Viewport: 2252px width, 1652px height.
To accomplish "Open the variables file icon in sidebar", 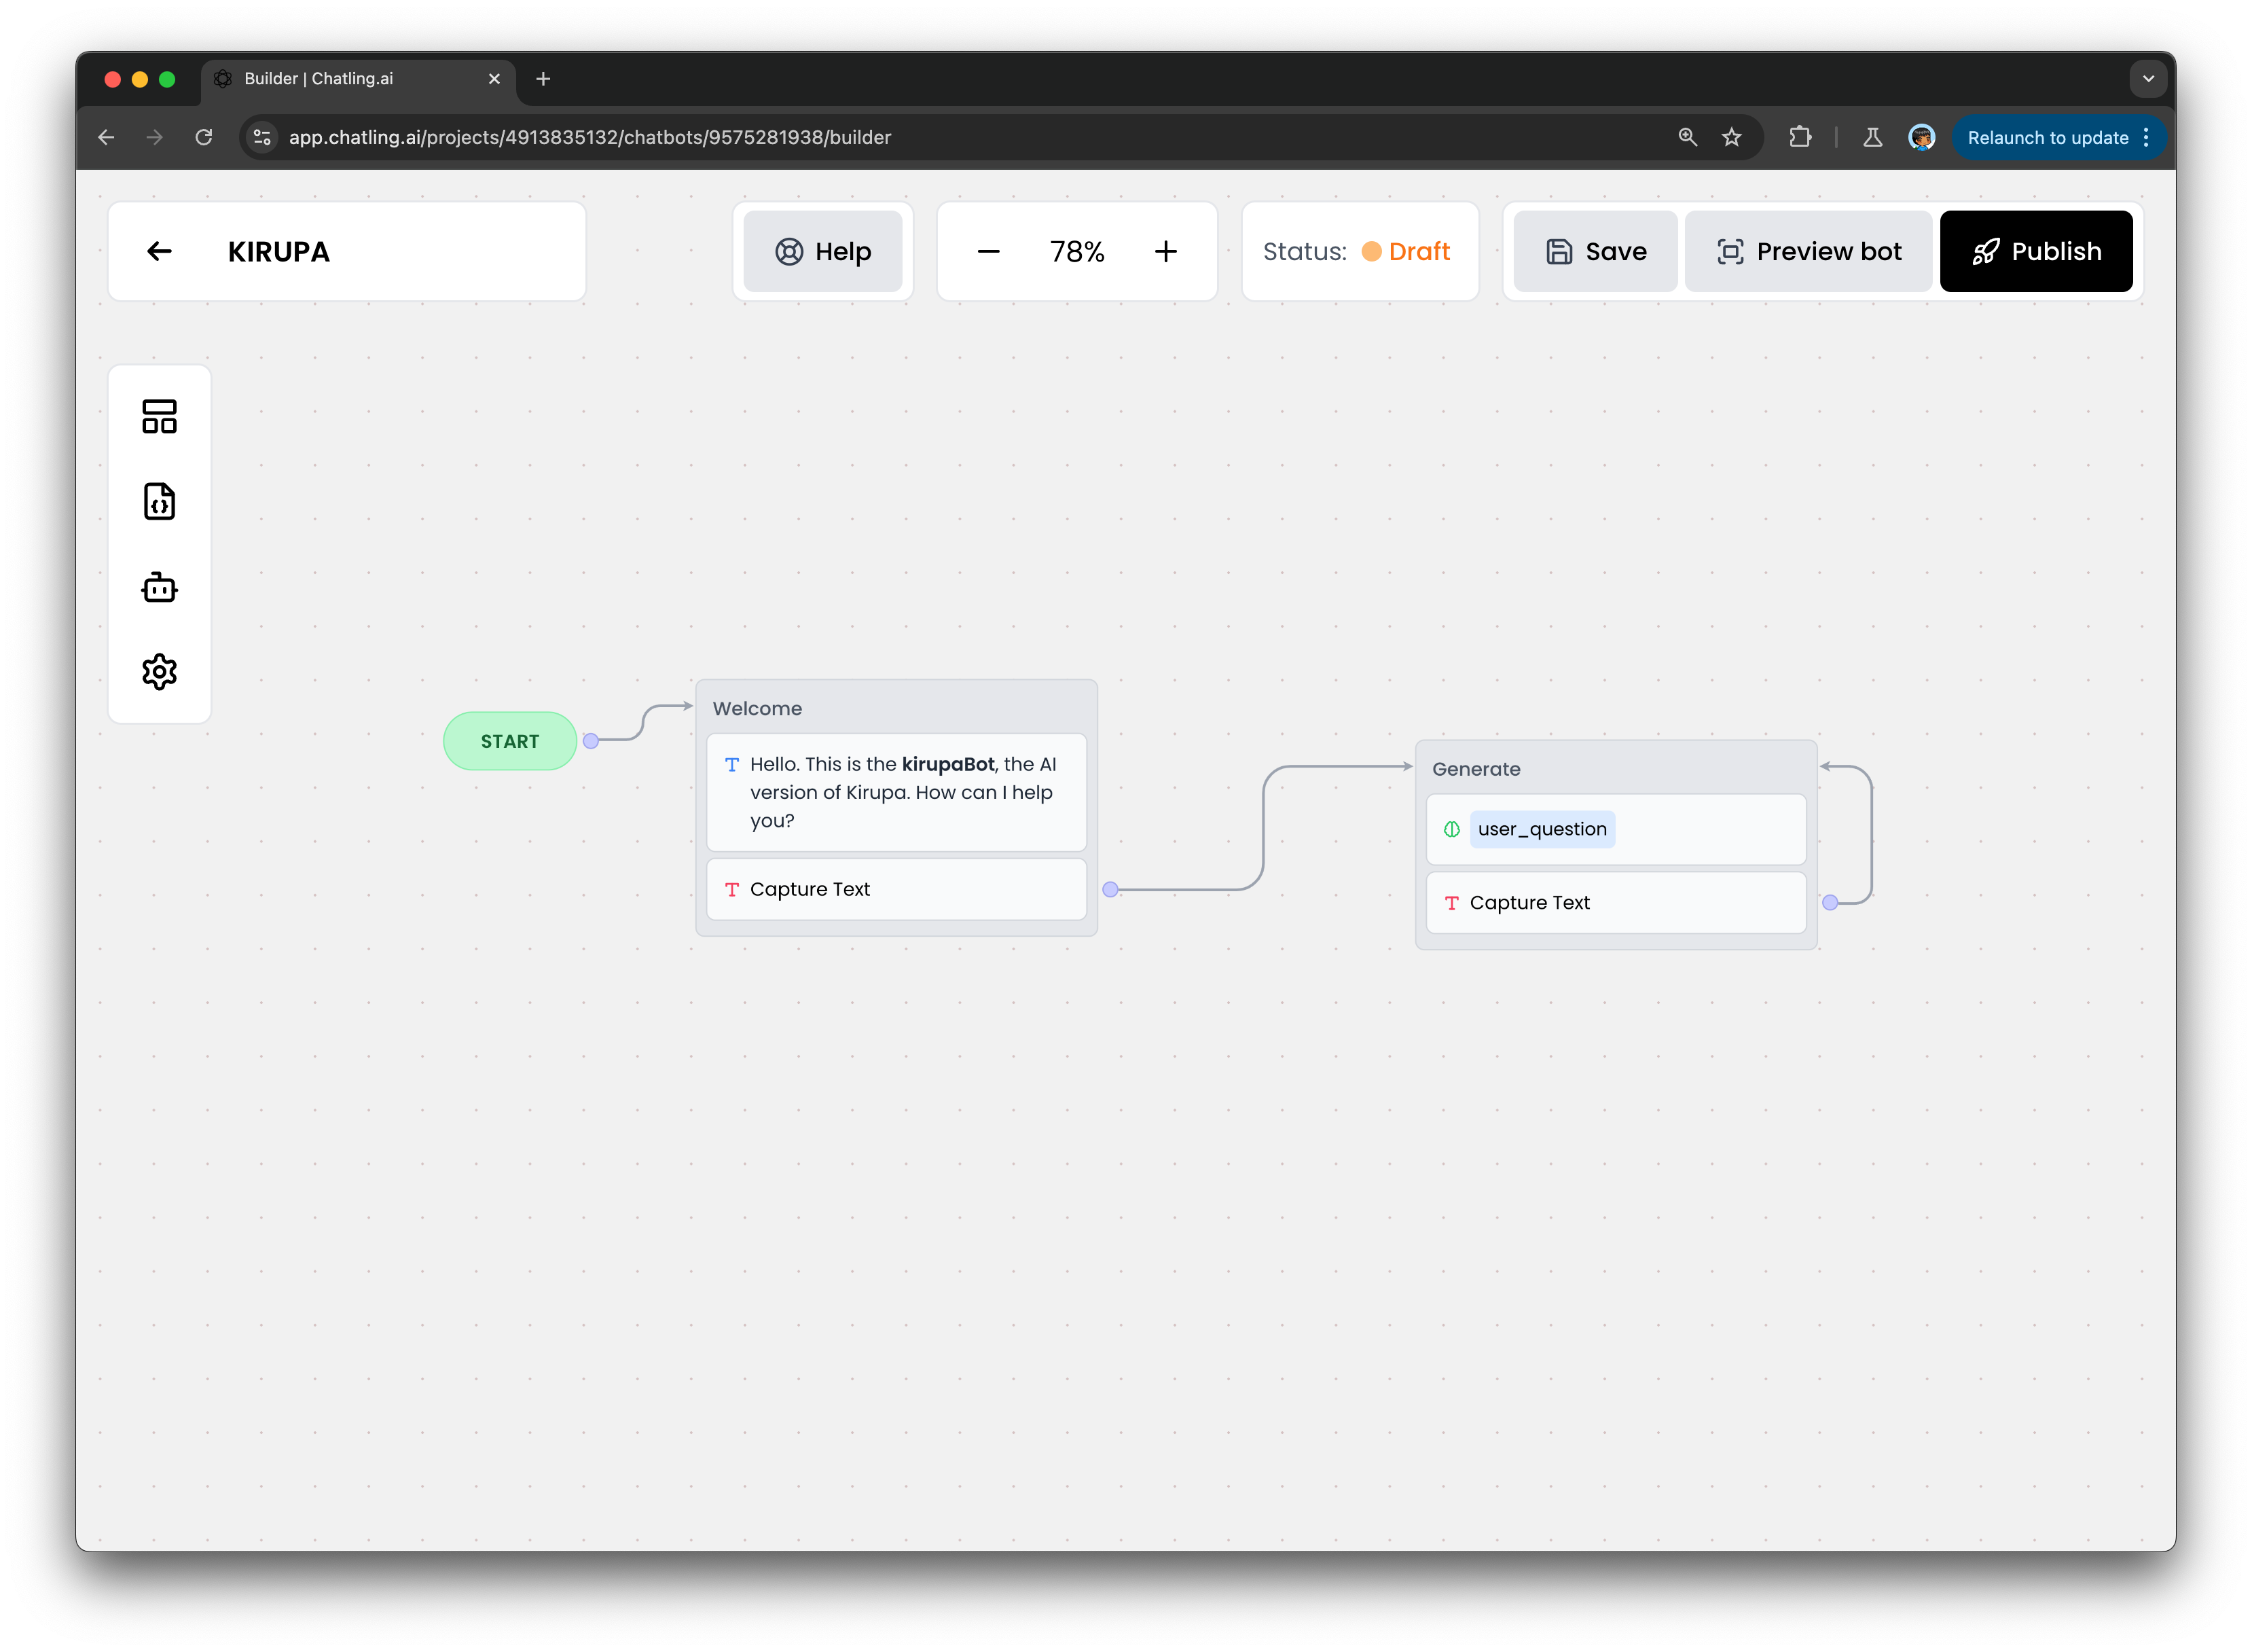I will tap(159, 501).
